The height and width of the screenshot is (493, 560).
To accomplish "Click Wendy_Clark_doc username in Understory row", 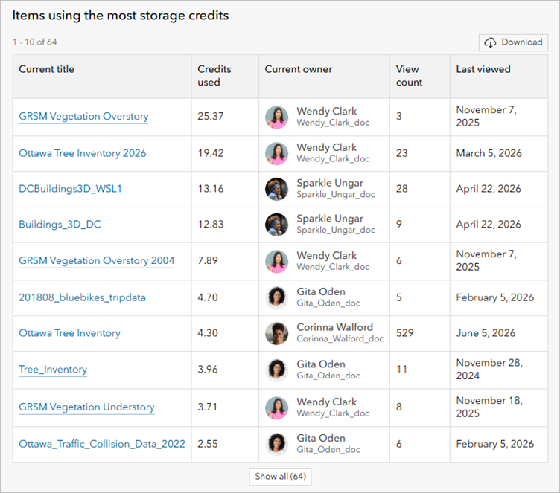I will (333, 413).
